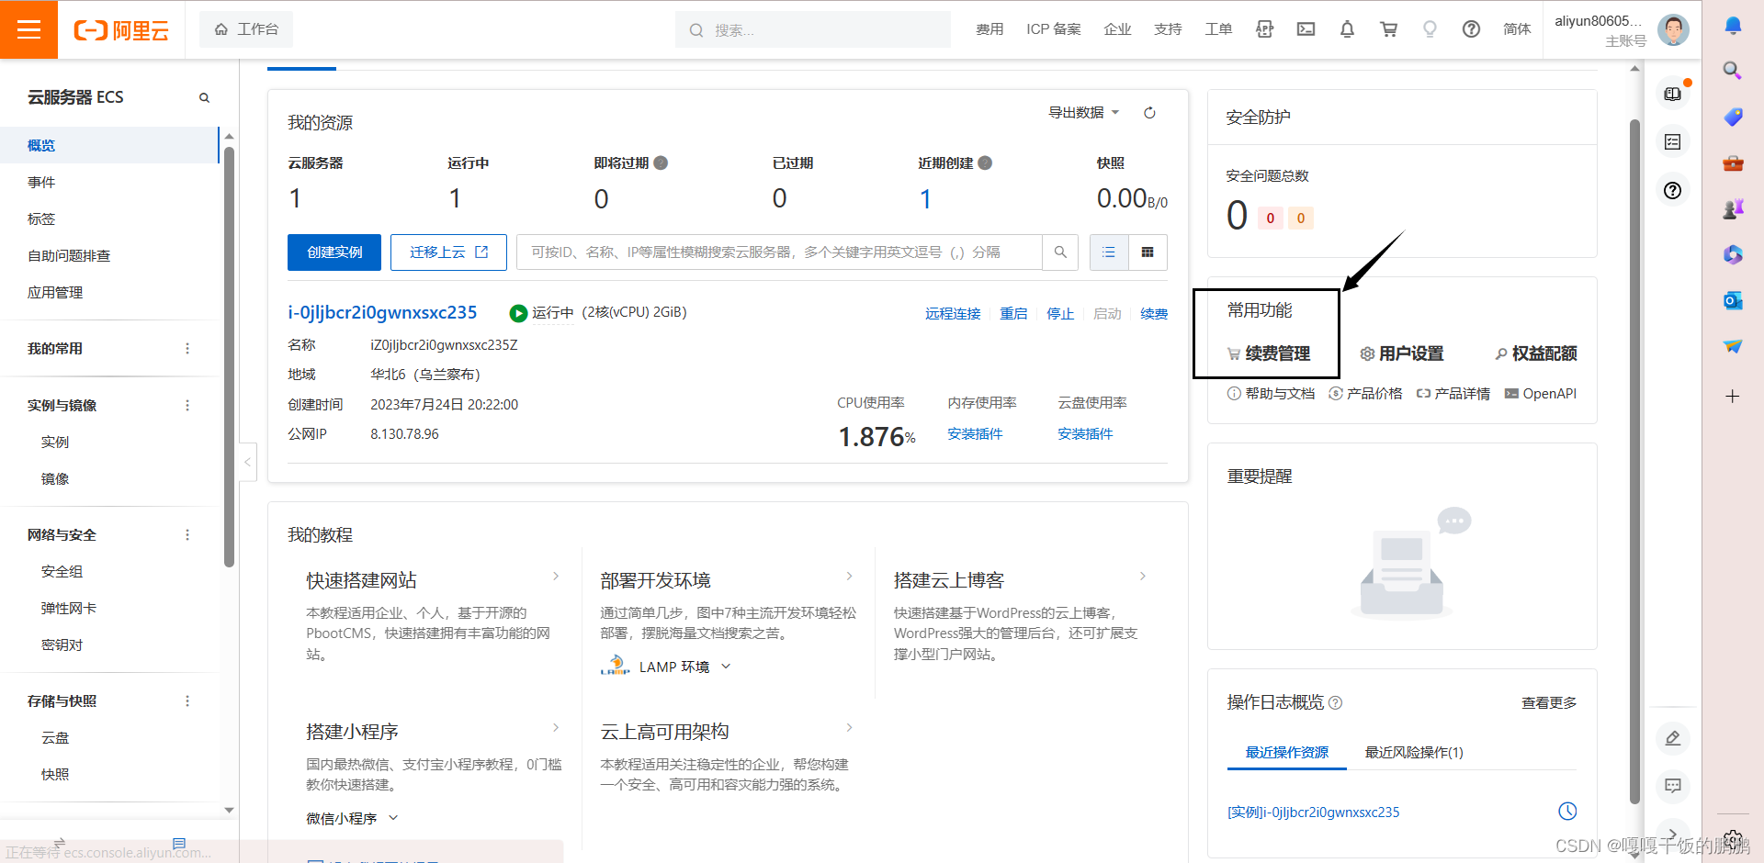Click the lightbulb tips icon
This screenshot has width=1764, height=863.
tap(1430, 29)
